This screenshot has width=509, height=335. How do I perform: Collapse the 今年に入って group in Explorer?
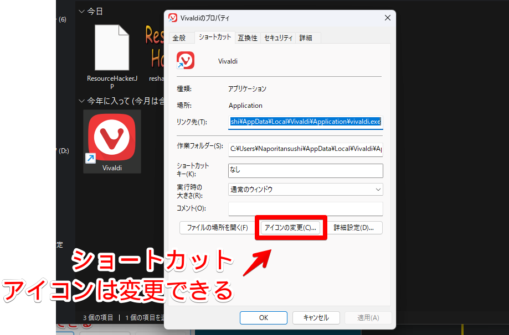tap(81, 101)
